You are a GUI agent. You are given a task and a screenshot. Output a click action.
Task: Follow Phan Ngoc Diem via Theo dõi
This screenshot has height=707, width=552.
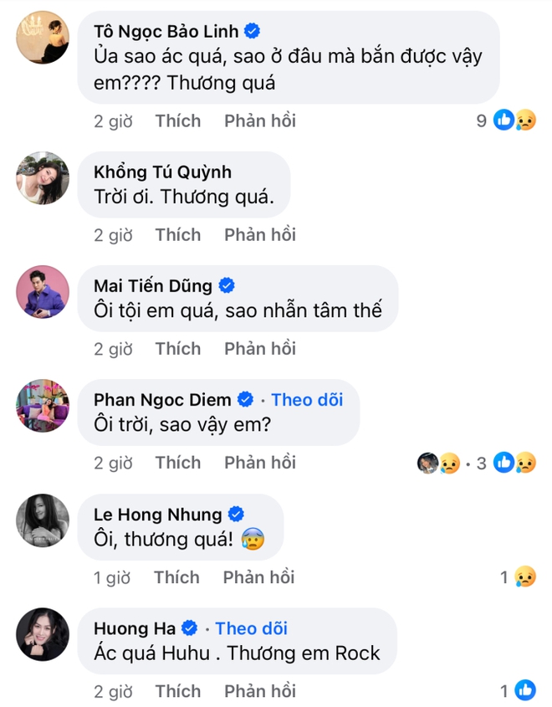coord(307,399)
